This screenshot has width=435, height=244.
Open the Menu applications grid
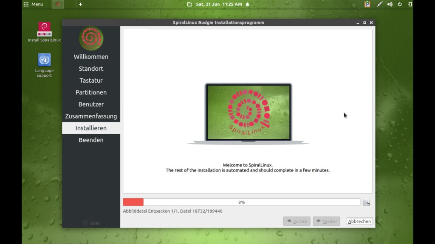point(33,4)
